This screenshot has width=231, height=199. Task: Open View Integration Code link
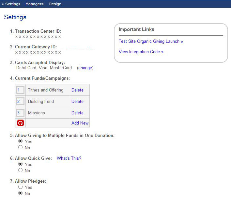coord(141,52)
